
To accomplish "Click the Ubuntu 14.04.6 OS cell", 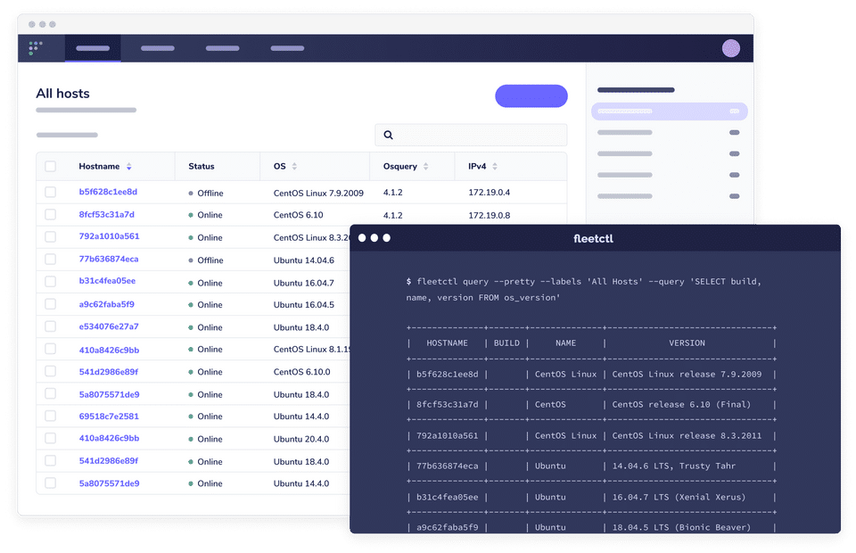I will (303, 260).
